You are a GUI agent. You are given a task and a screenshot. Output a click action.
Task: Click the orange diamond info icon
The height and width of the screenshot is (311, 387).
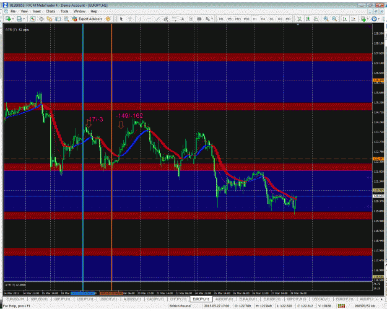[108, 19]
